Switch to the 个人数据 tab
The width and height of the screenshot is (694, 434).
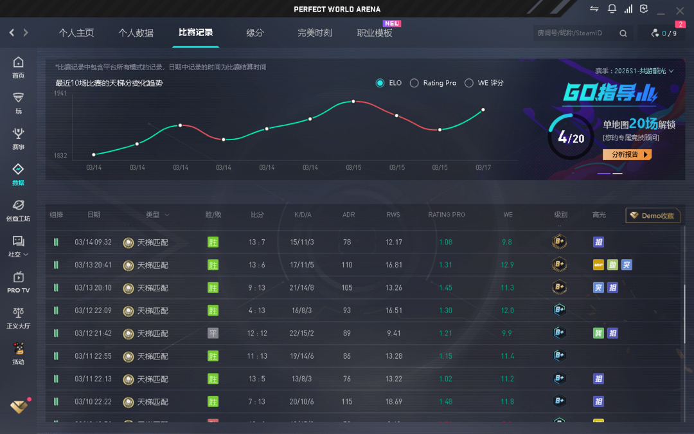[136, 33]
